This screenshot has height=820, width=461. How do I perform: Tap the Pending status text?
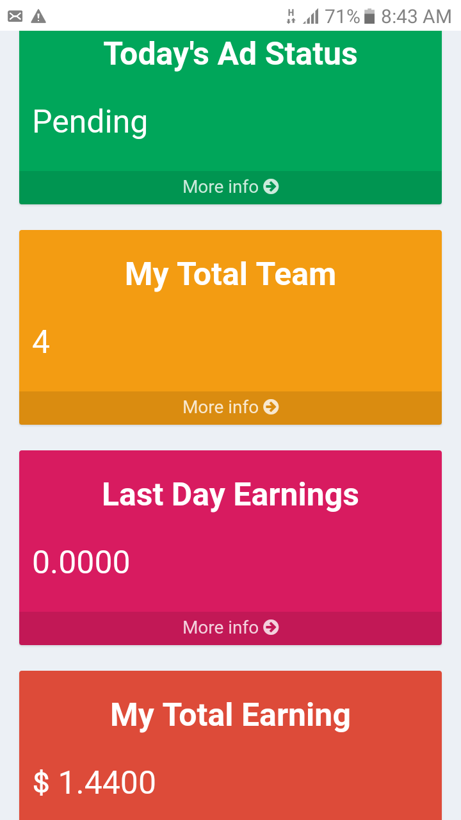[x=90, y=122]
